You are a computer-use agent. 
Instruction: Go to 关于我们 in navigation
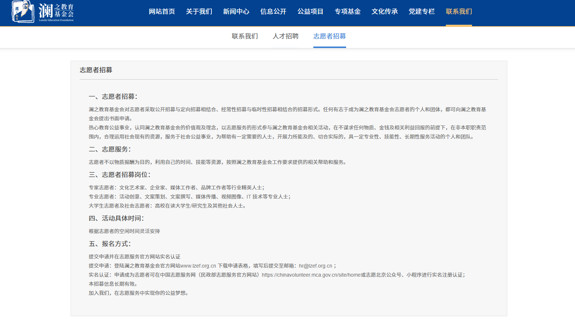tap(199, 12)
